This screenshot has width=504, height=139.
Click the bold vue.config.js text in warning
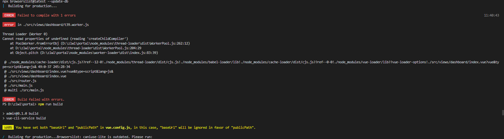(118, 127)
